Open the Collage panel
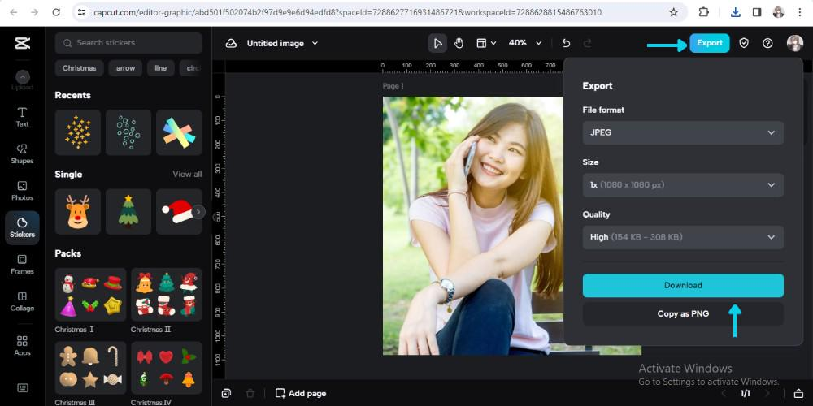Viewport: 813px width, 406px height. click(x=22, y=301)
